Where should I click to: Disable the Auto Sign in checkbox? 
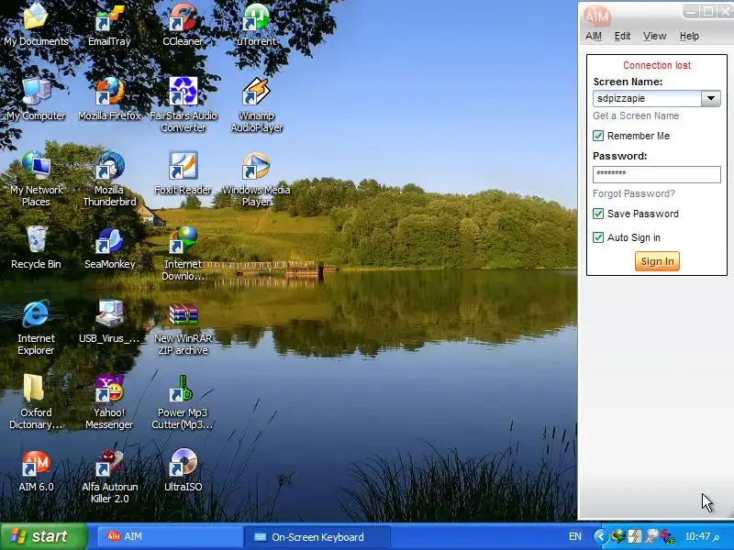tap(598, 237)
